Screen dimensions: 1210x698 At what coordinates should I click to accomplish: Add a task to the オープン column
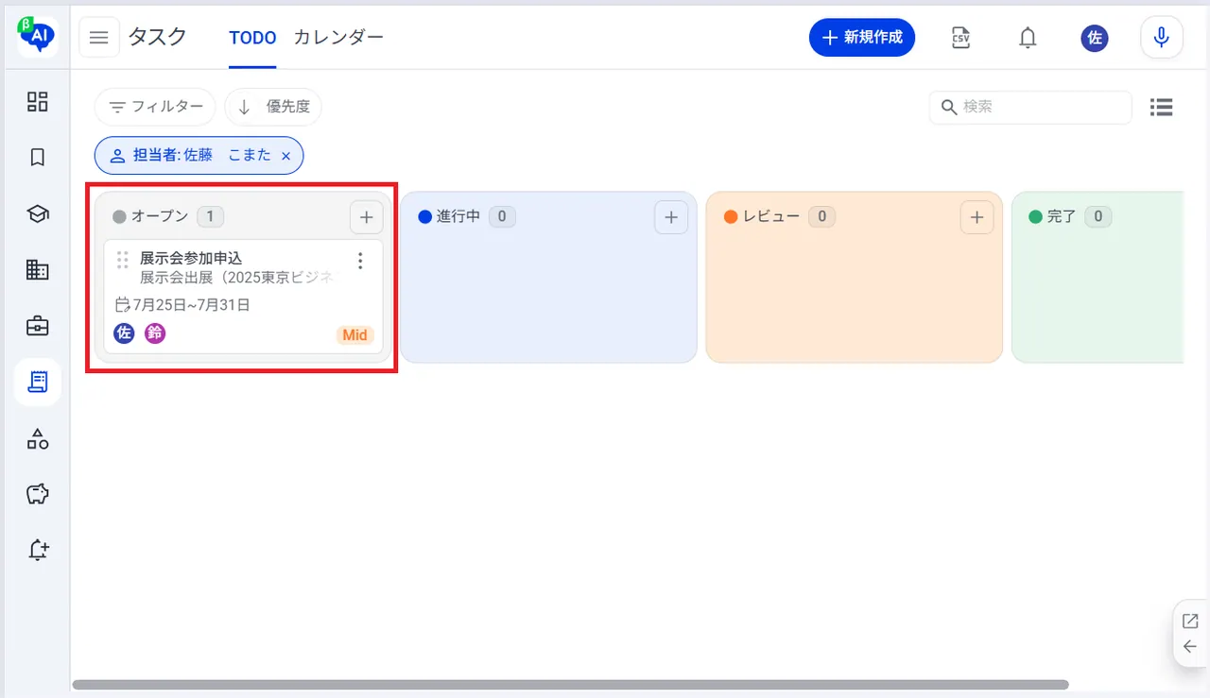367,217
